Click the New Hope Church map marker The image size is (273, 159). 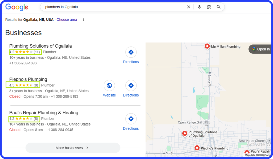tap(269, 141)
